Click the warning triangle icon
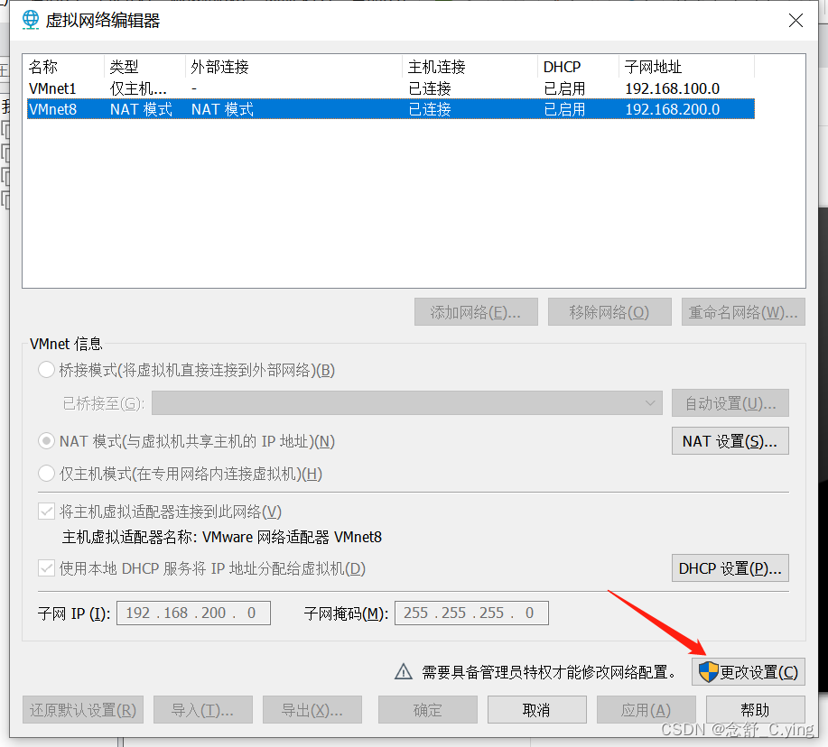This screenshot has height=747, width=828. click(x=404, y=671)
